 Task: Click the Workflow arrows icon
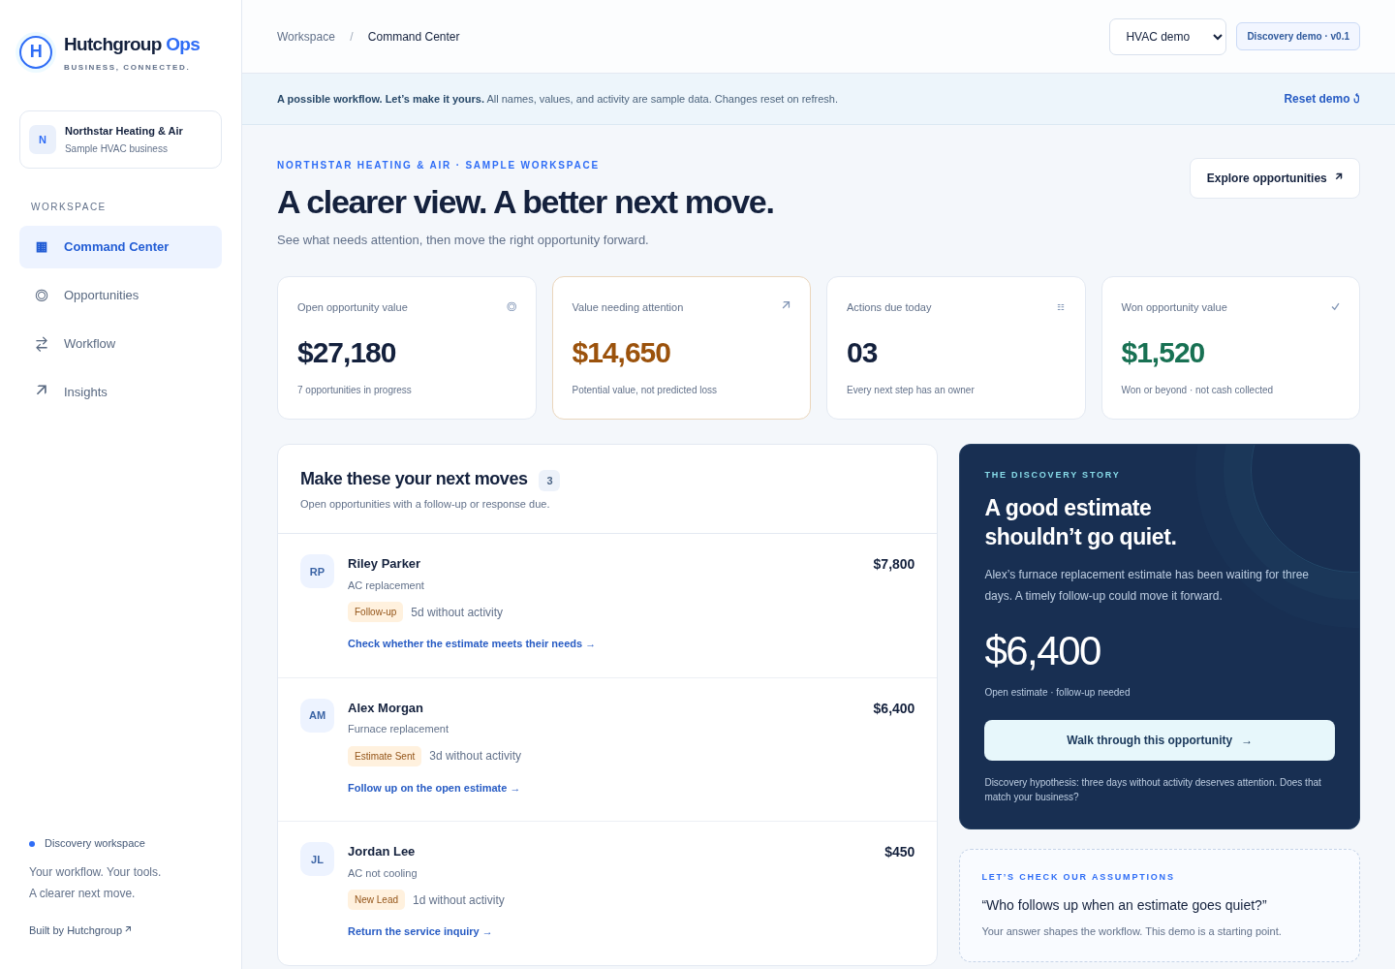pyautogui.click(x=42, y=344)
